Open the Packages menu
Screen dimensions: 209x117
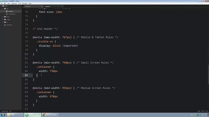point(25,4)
